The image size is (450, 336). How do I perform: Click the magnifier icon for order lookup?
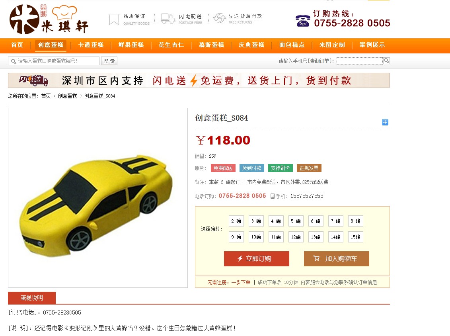click(x=386, y=61)
